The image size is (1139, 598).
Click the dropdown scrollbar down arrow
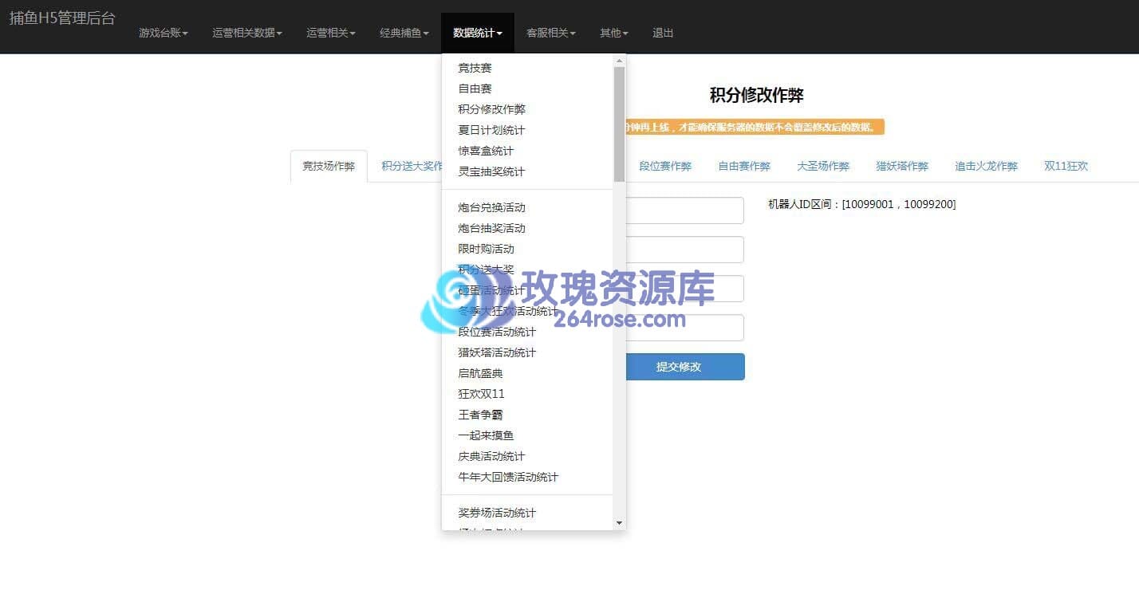click(619, 523)
